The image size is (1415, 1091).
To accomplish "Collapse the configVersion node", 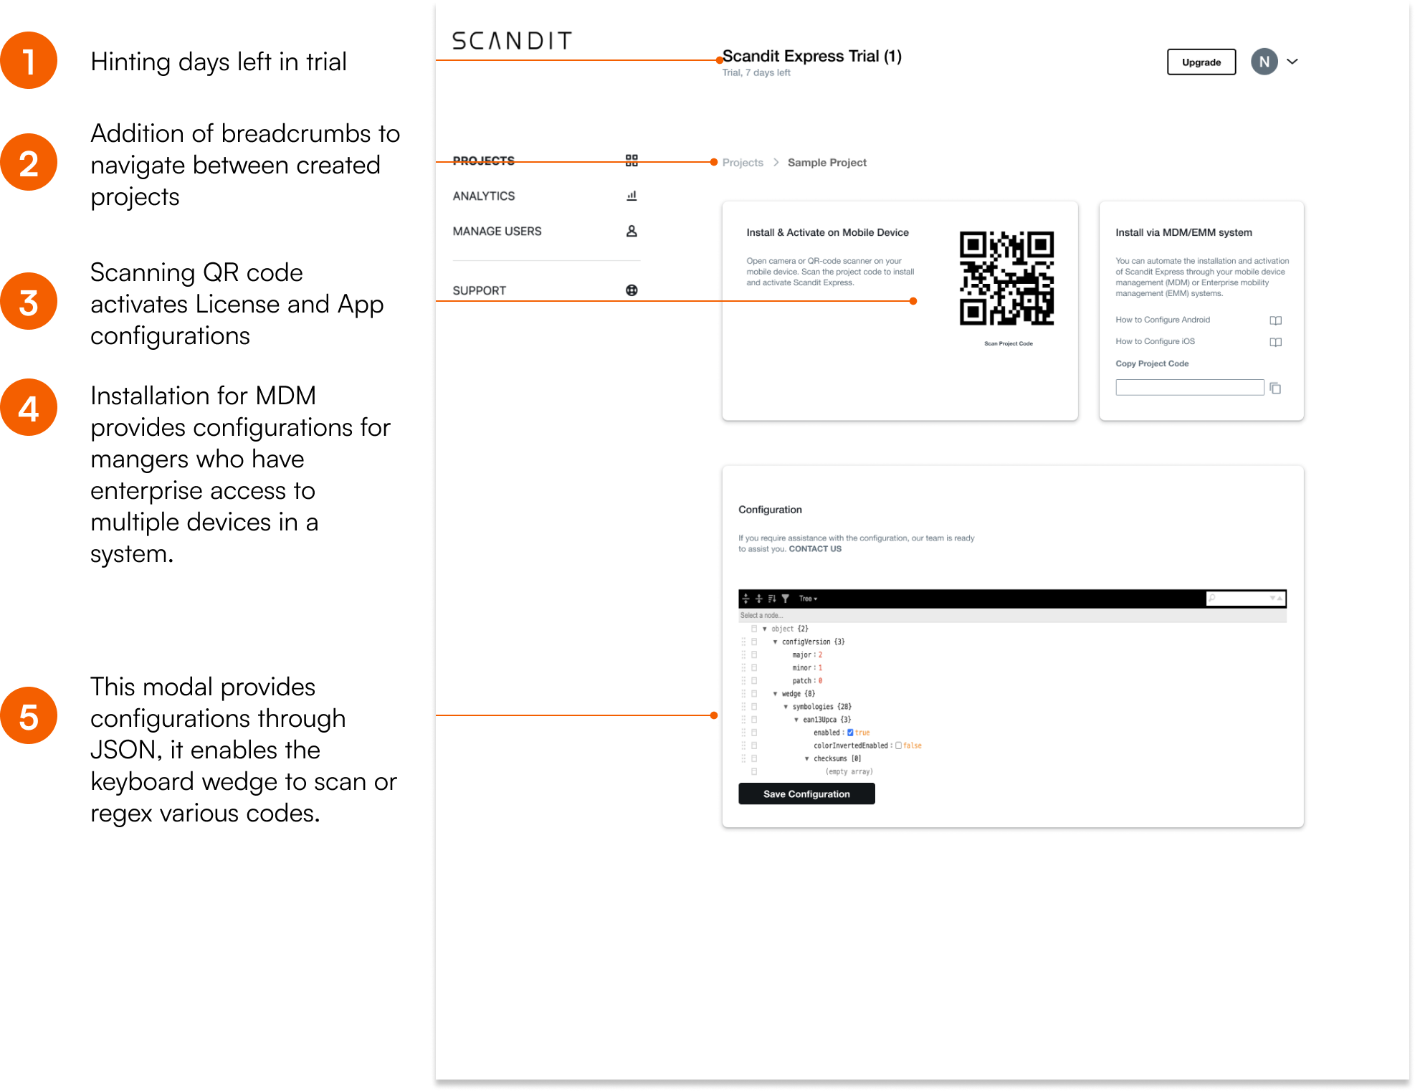I will point(775,642).
